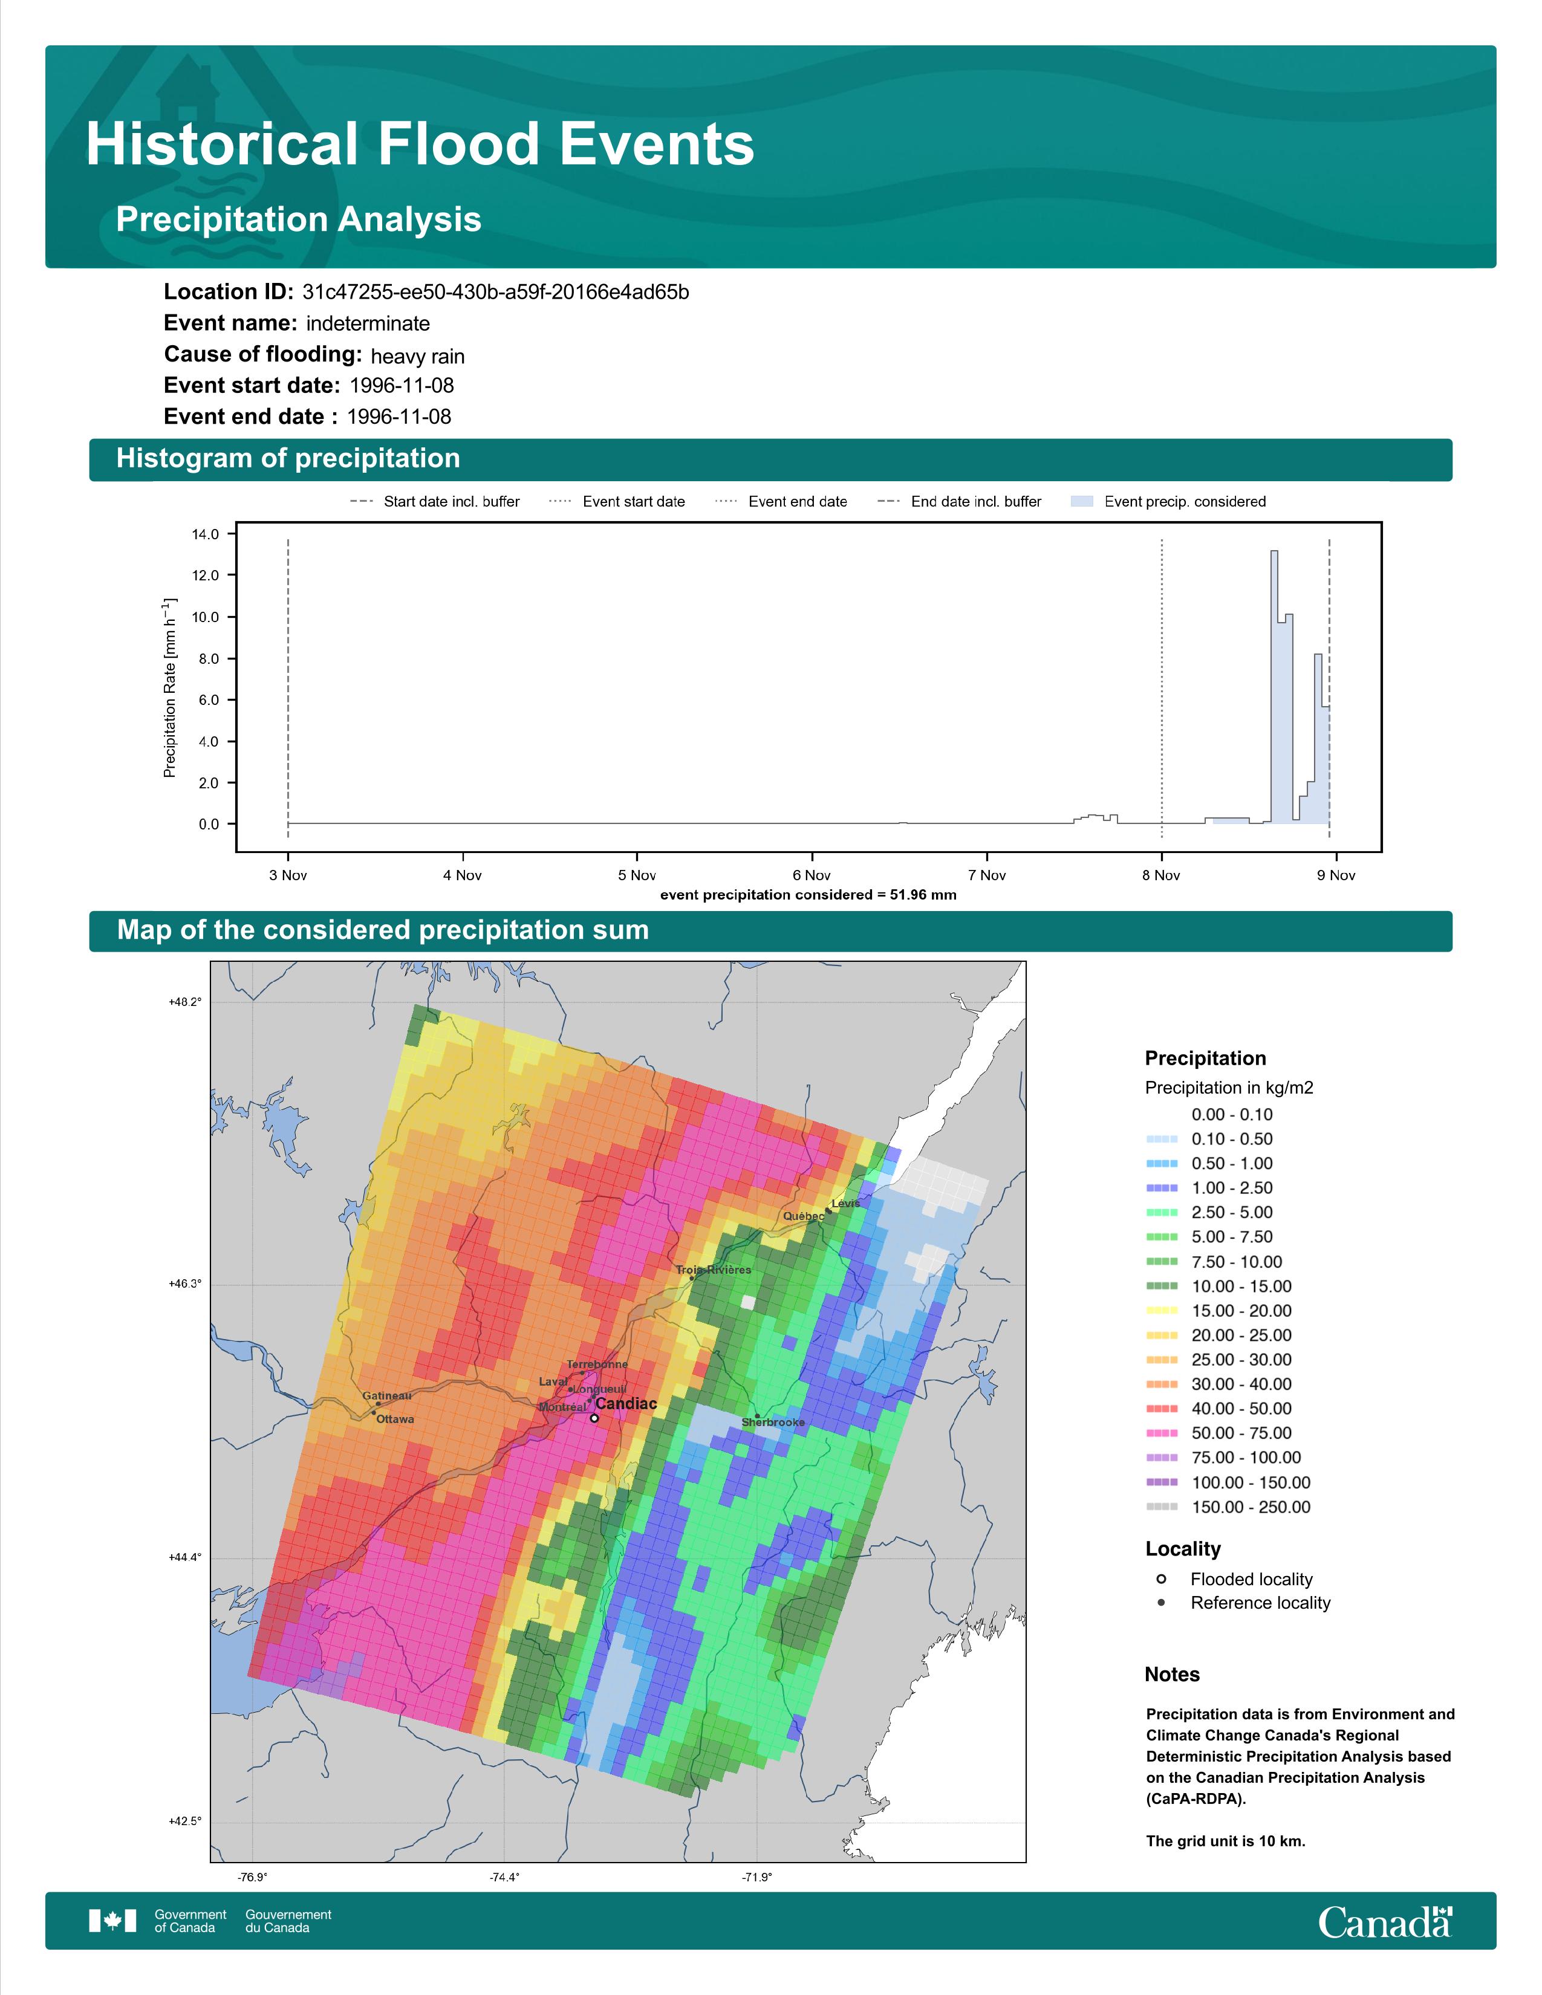Click the Ottawa label on map
Screen dimensions: 1542x1995
coord(395,1419)
